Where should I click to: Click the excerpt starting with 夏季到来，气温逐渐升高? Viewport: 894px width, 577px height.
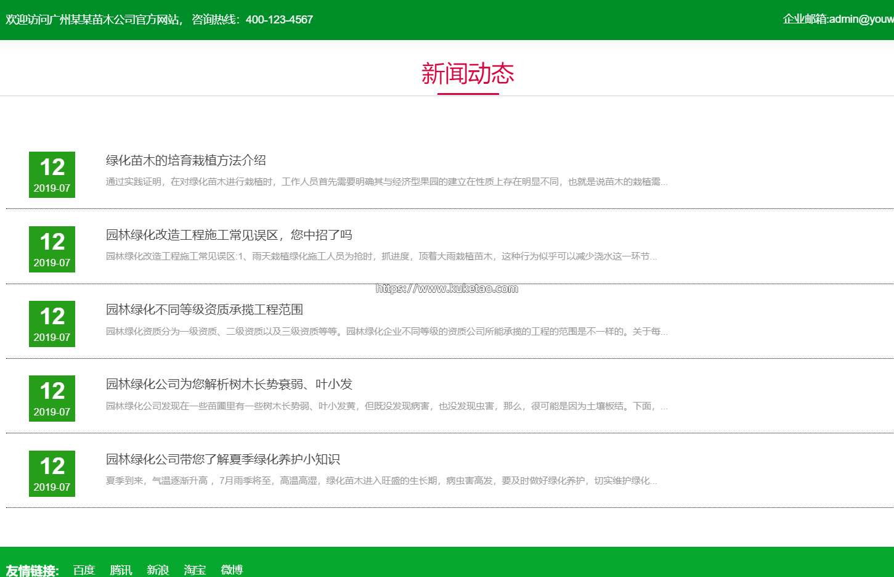coord(381,481)
